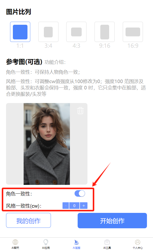Viewport: 153px width, 250px height.
Task: Click the 功能介绍 link text
Action: pyautogui.click(x=55, y=62)
